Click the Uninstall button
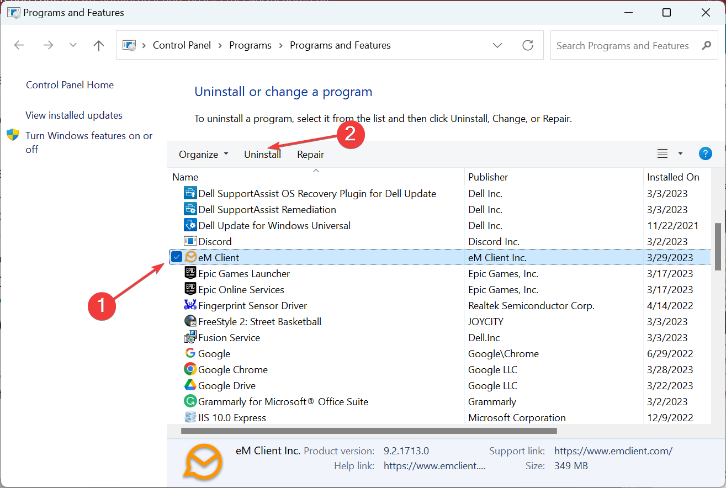The image size is (726, 488). coord(262,155)
